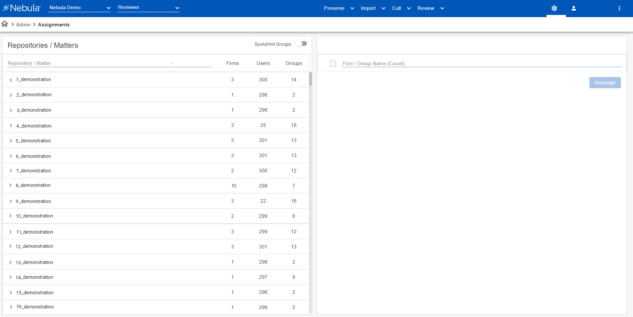Open the user profile icon
This screenshot has width=633, height=317.
[574, 8]
